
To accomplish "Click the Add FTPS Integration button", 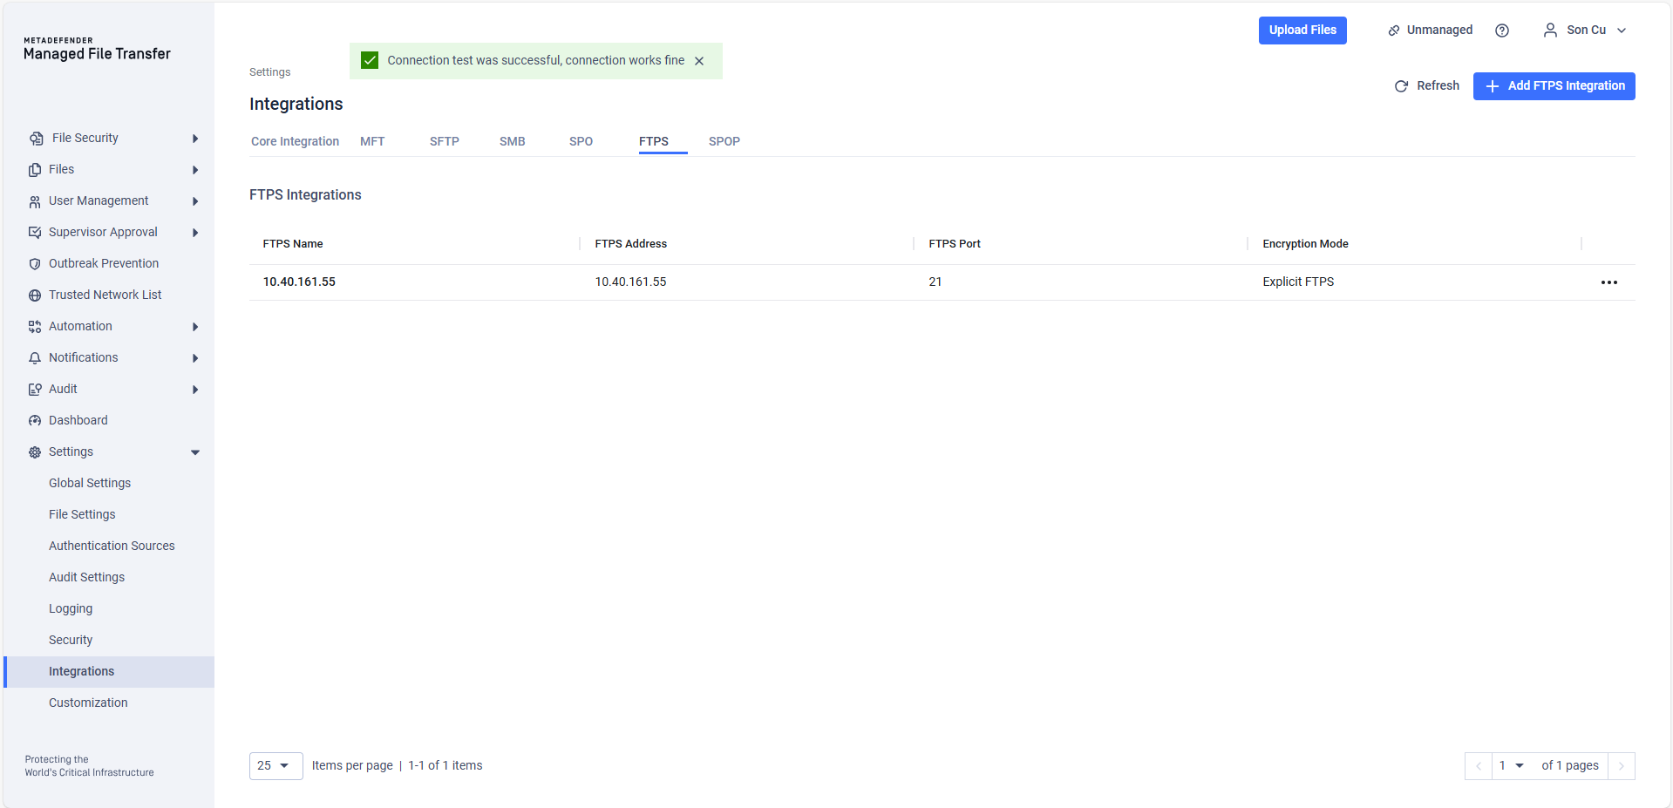I will (1554, 86).
